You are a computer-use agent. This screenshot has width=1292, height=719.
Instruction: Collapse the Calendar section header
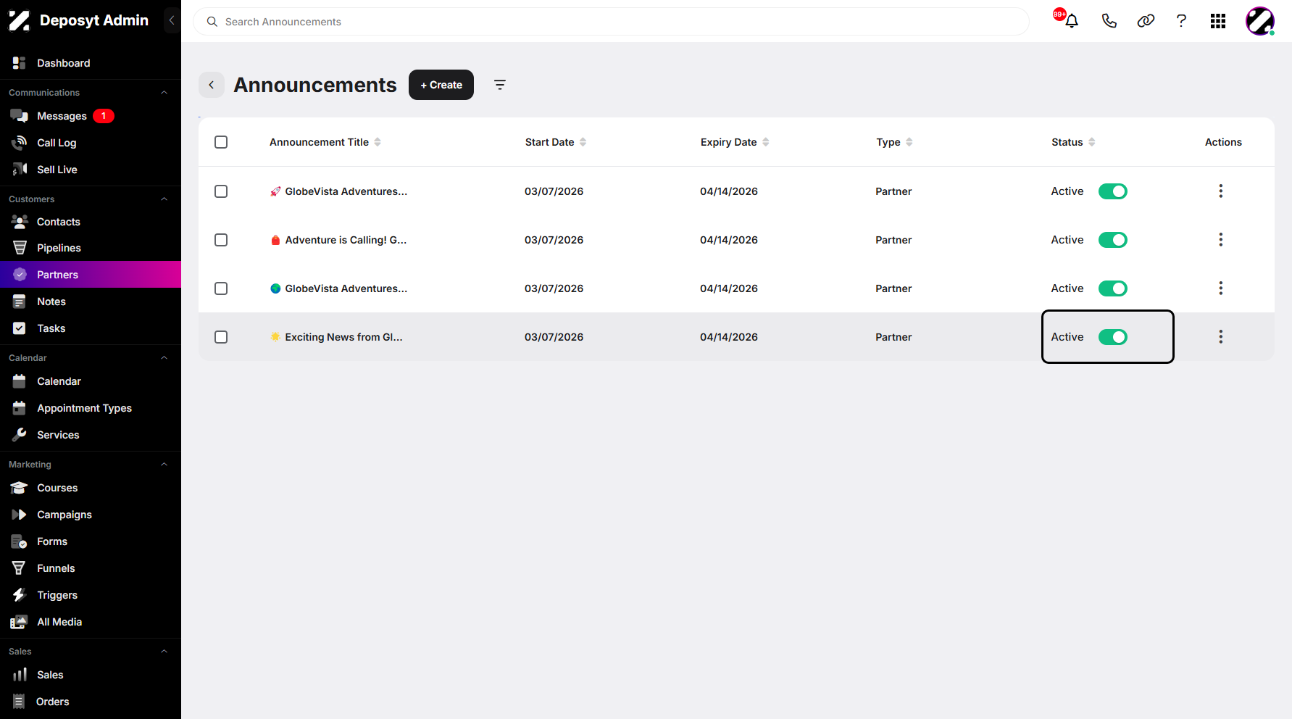pos(164,358)
